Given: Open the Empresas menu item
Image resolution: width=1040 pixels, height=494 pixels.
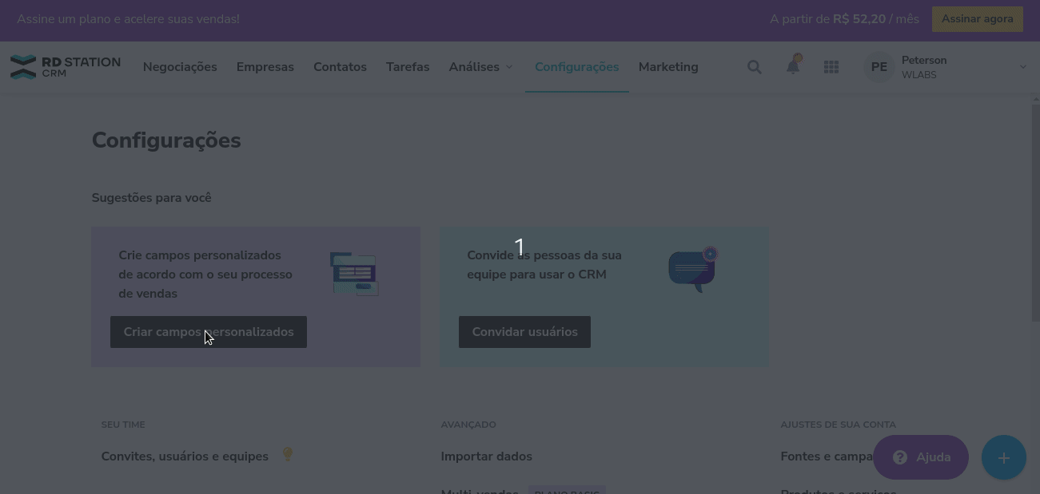Looking at the screenshot, I should [x=265, y=67].
